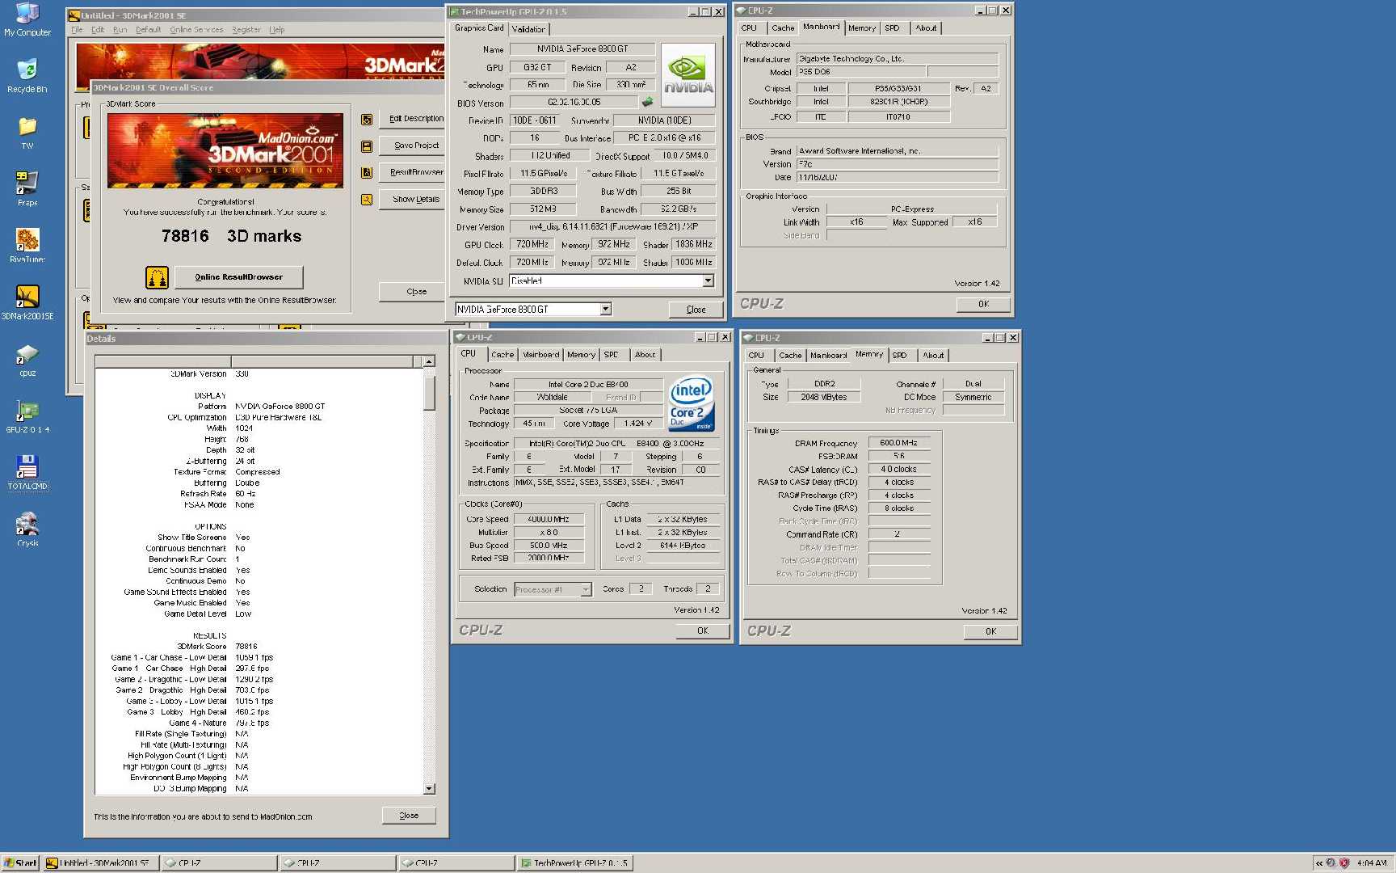Launch TOTALCMD desktop shortcut
Screen dimensions: 1396x873
coord(27,473)
